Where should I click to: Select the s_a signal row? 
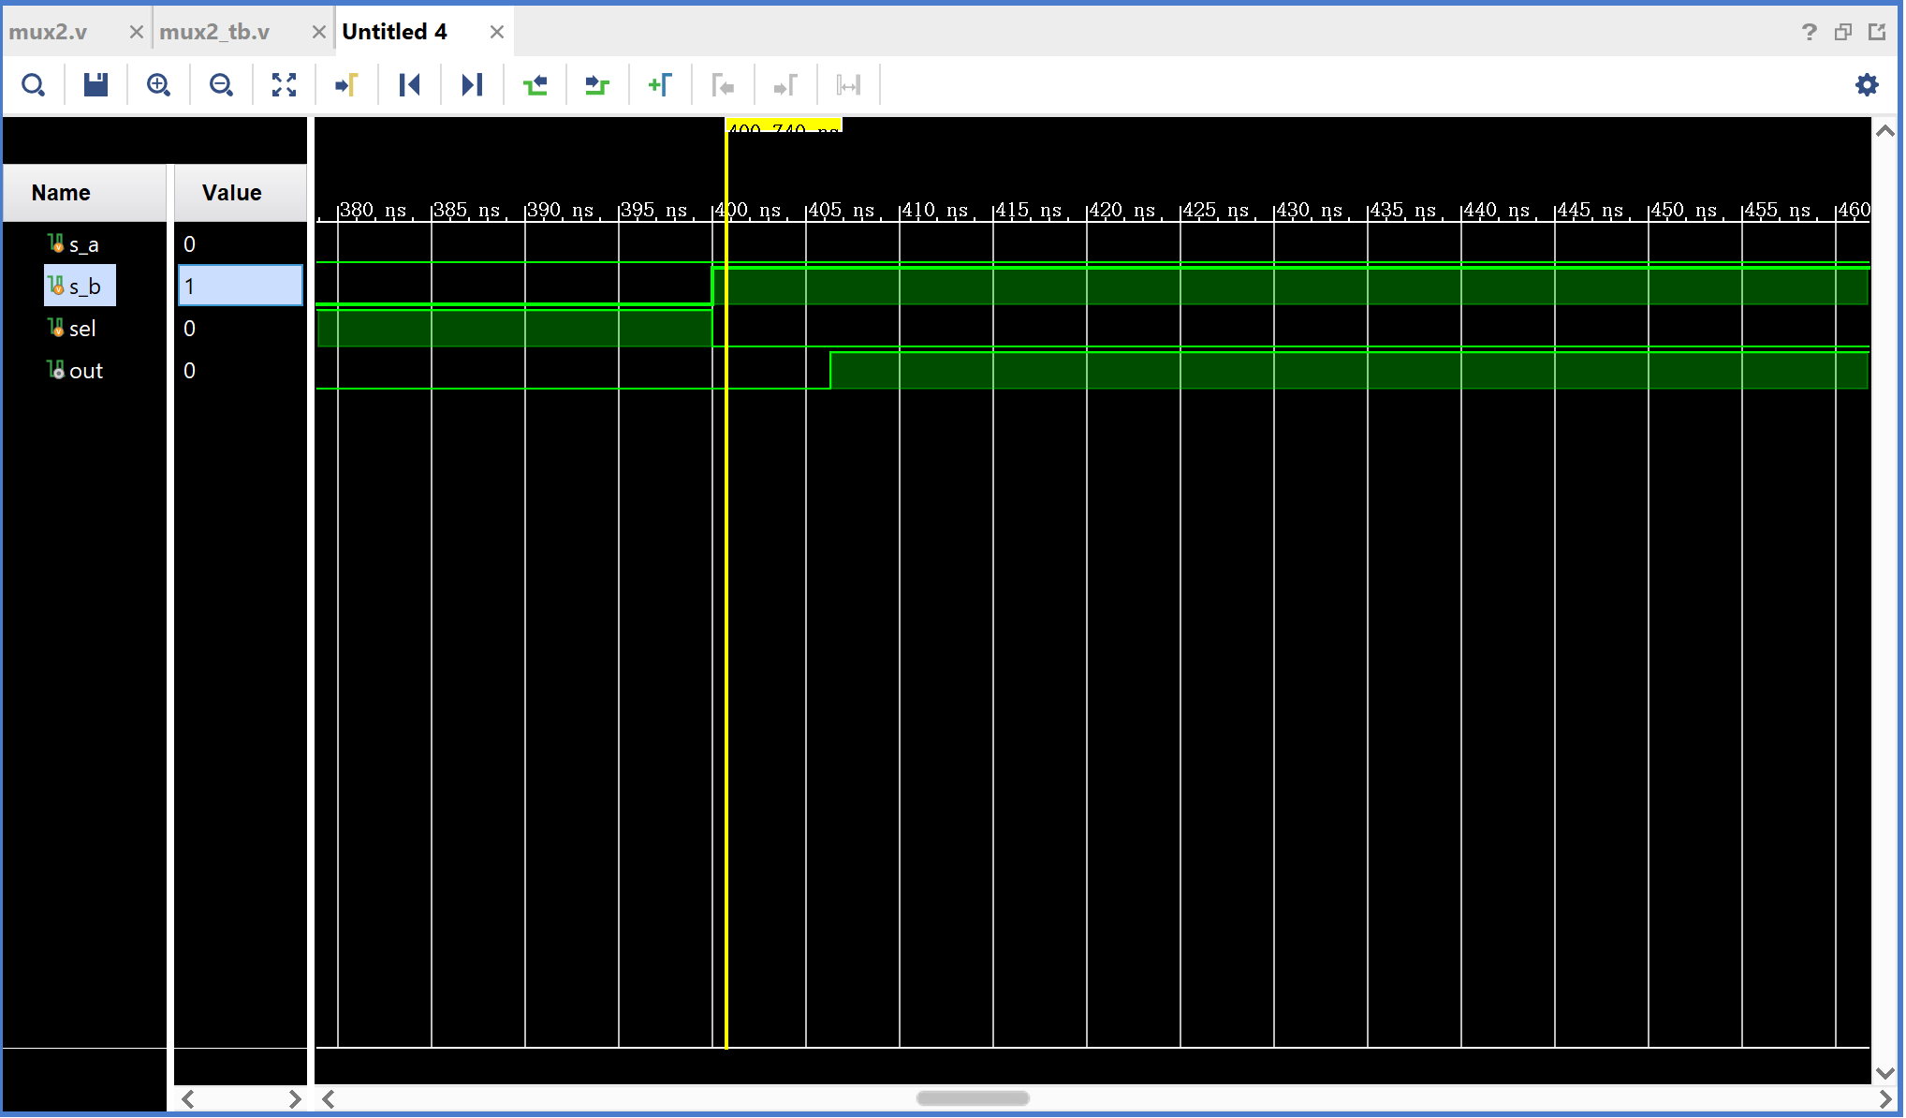click(83, 244)
